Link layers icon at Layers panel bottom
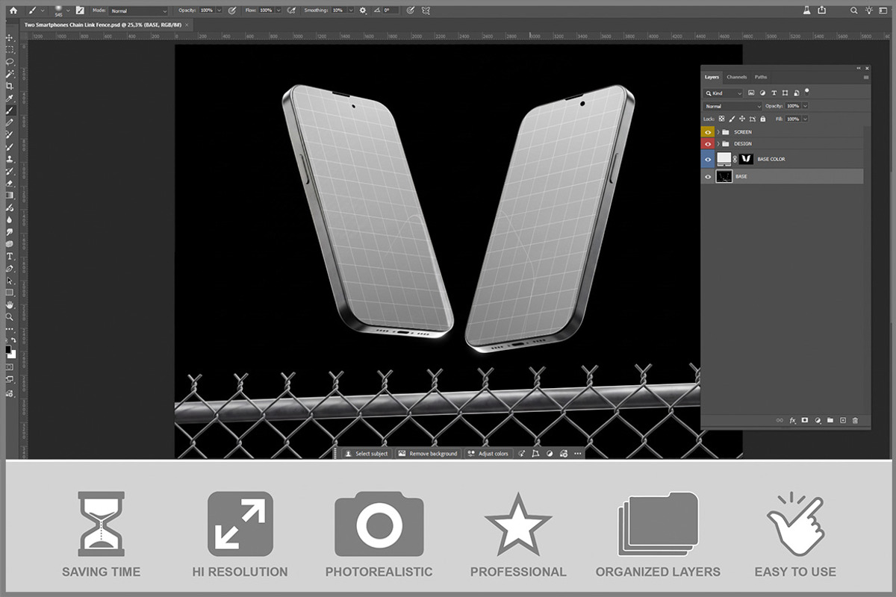896x597 pixels. 780,420
